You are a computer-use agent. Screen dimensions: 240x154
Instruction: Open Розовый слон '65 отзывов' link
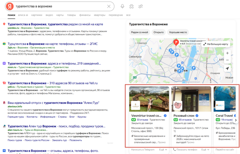click(185, 120)
